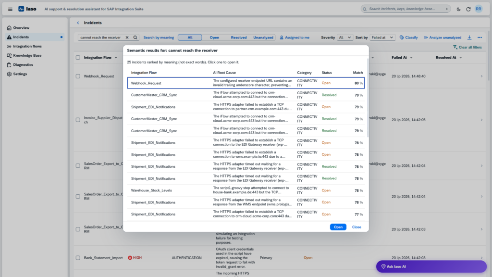
Task: Open the RR user avatar
Action: coord(479,9)
